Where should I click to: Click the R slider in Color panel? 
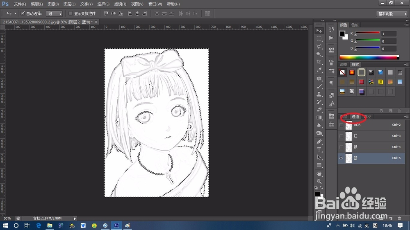pos(367,33)
